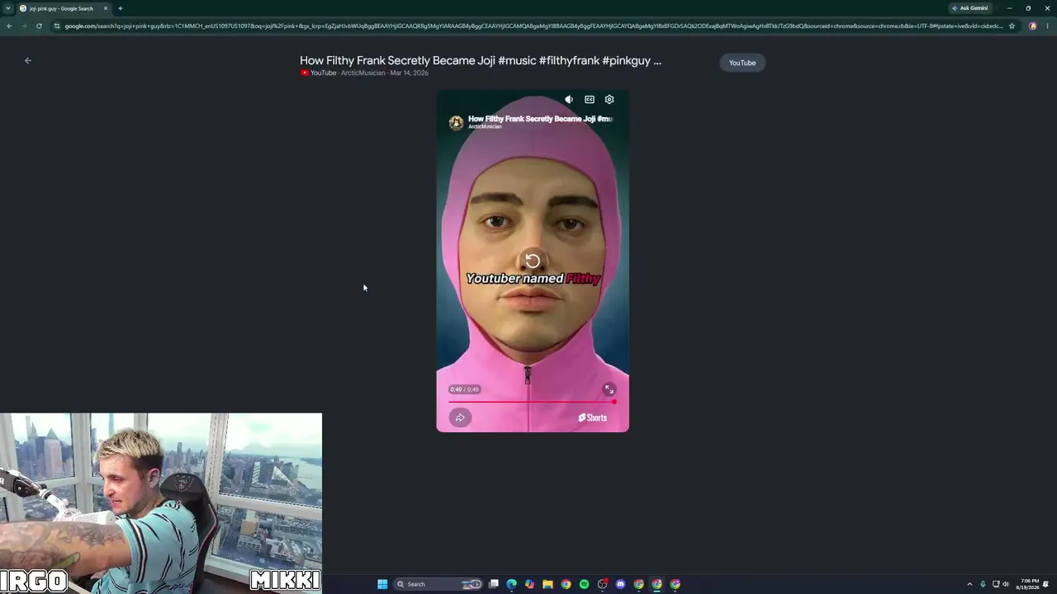The height and width of the screenshot is (594, 1057).
Task: Click the video title overlay inside the player
Action: [x=540, y=119]
